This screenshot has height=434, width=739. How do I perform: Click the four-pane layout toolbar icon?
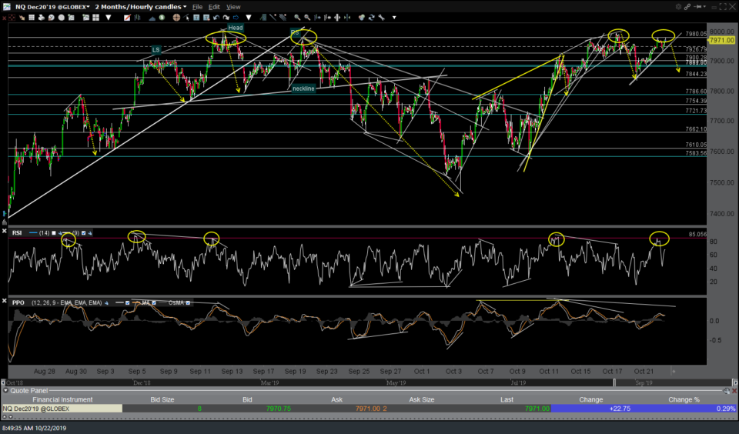click(x=95, y=18)
